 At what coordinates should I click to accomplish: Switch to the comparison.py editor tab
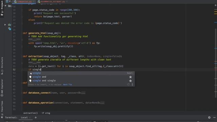(x=24, y=1)
